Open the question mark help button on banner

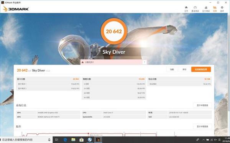point(145,62)
